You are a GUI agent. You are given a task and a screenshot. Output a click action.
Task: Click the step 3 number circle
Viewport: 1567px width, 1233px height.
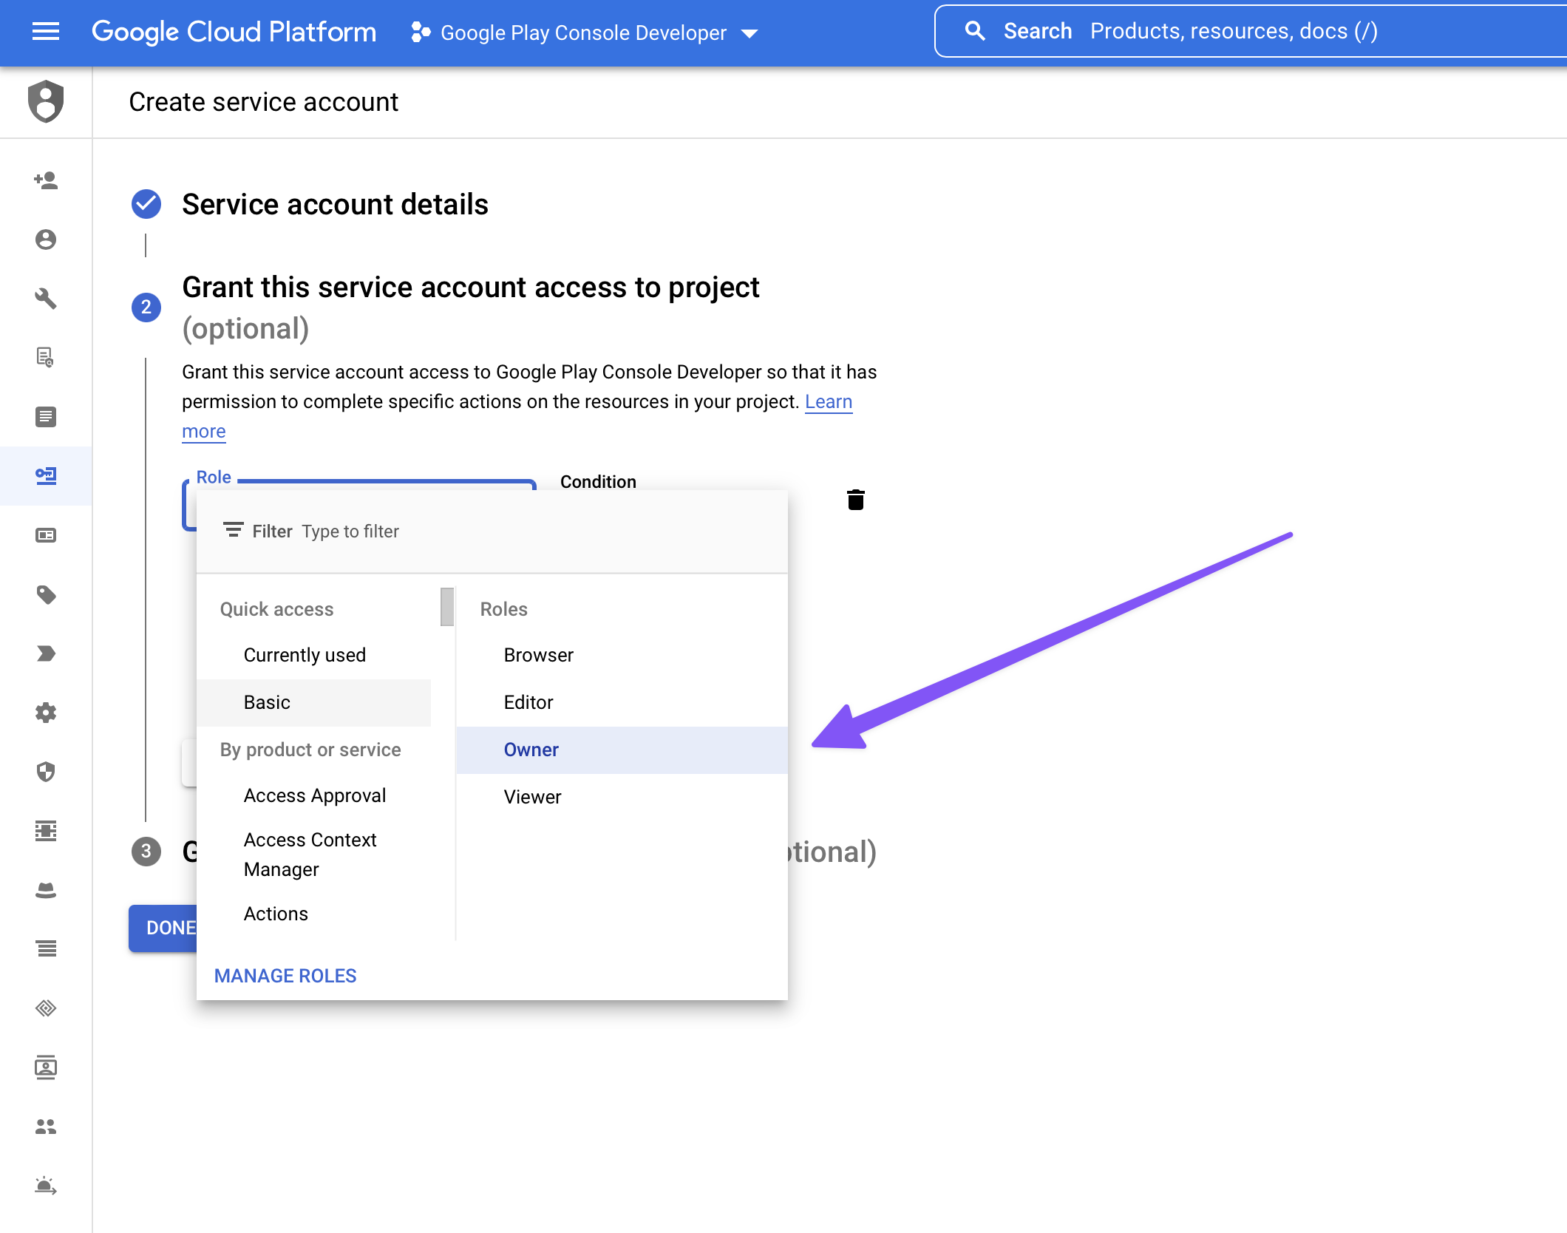pos(146,852)
